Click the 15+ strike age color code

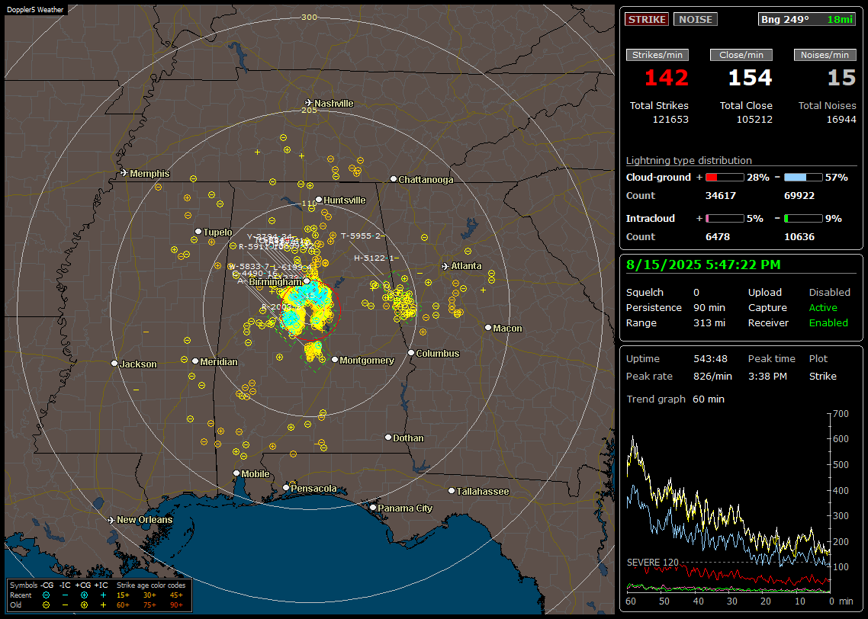pyautogui.click(x=123, y=595)
